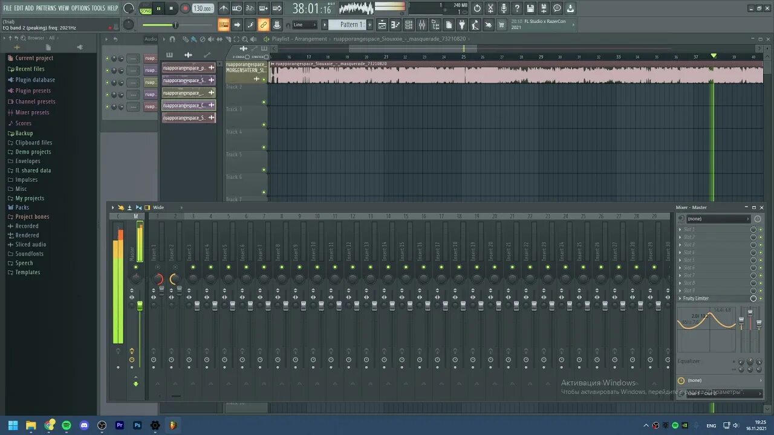Viewport: 774px width, 435px height.
Task: Toggle the typing keyboard to piano button
Action: click(224, 25)
